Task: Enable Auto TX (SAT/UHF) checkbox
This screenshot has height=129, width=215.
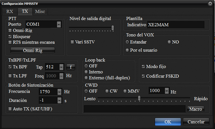Action: pos(10,109)
